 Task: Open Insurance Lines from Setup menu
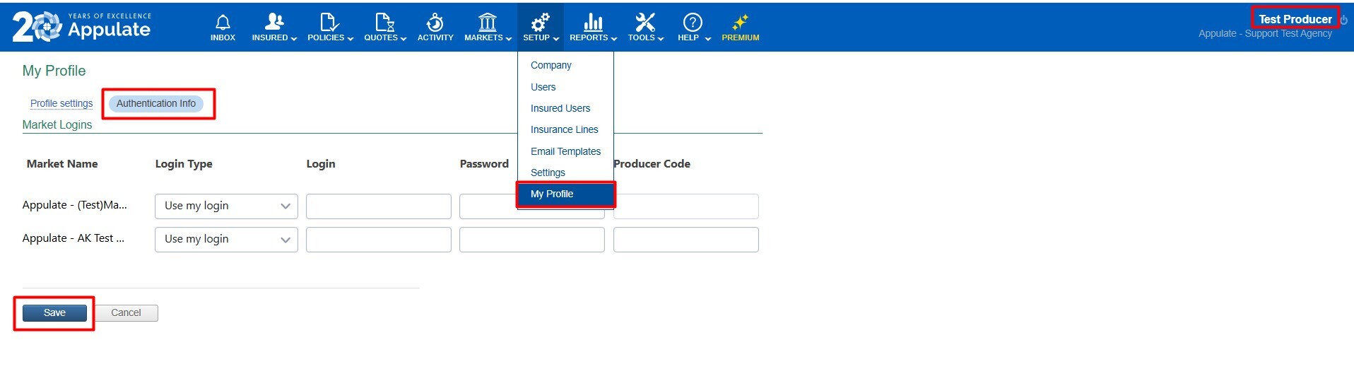point(564,129)
